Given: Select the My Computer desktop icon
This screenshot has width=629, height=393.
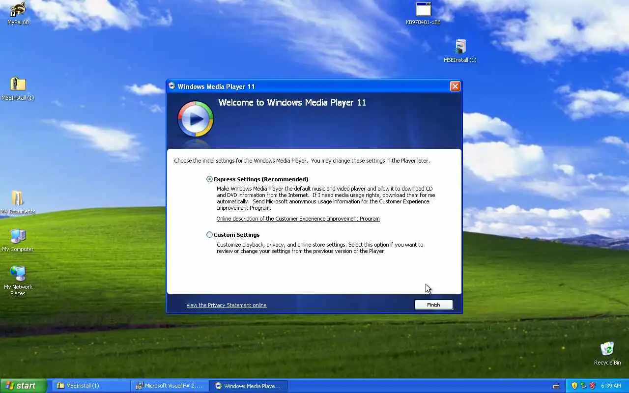Looking at the screenshot, I should 18,240.
